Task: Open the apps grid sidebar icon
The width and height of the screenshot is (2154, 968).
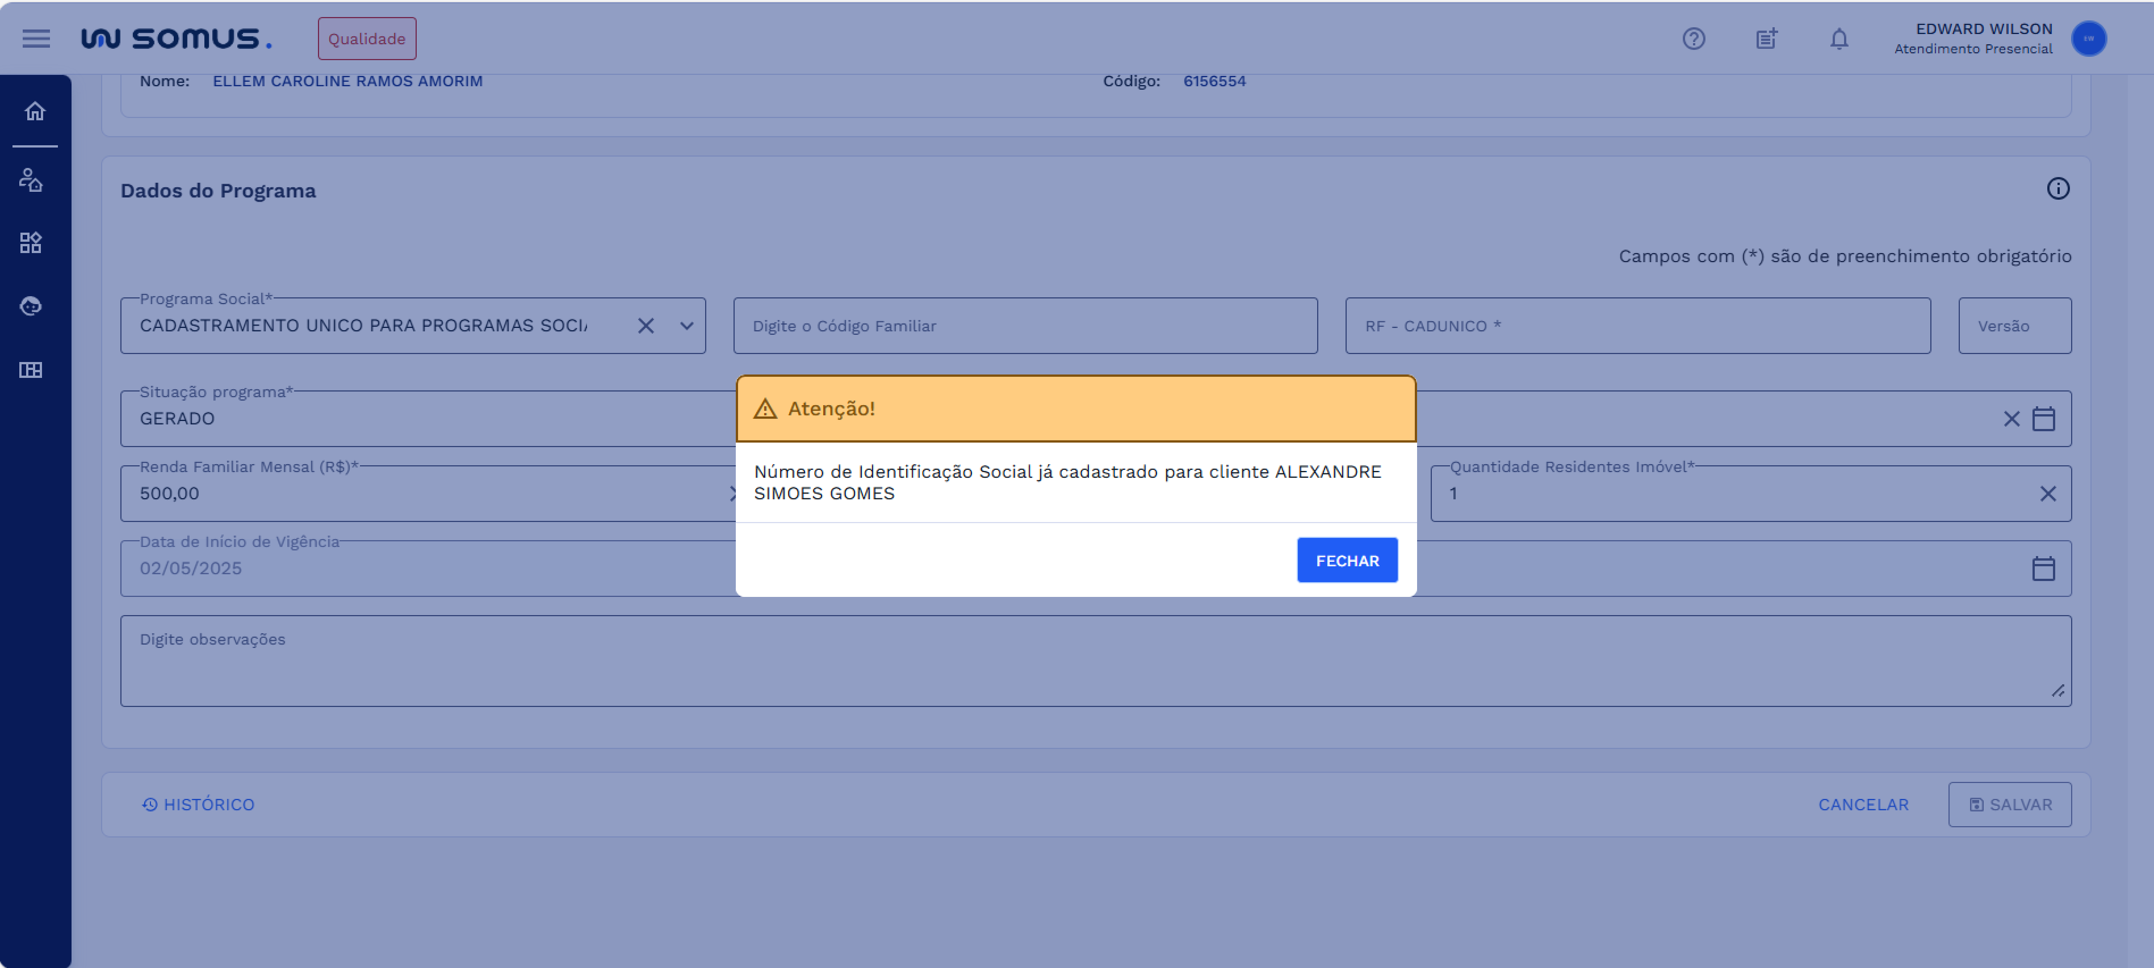Action: point(31,242)
